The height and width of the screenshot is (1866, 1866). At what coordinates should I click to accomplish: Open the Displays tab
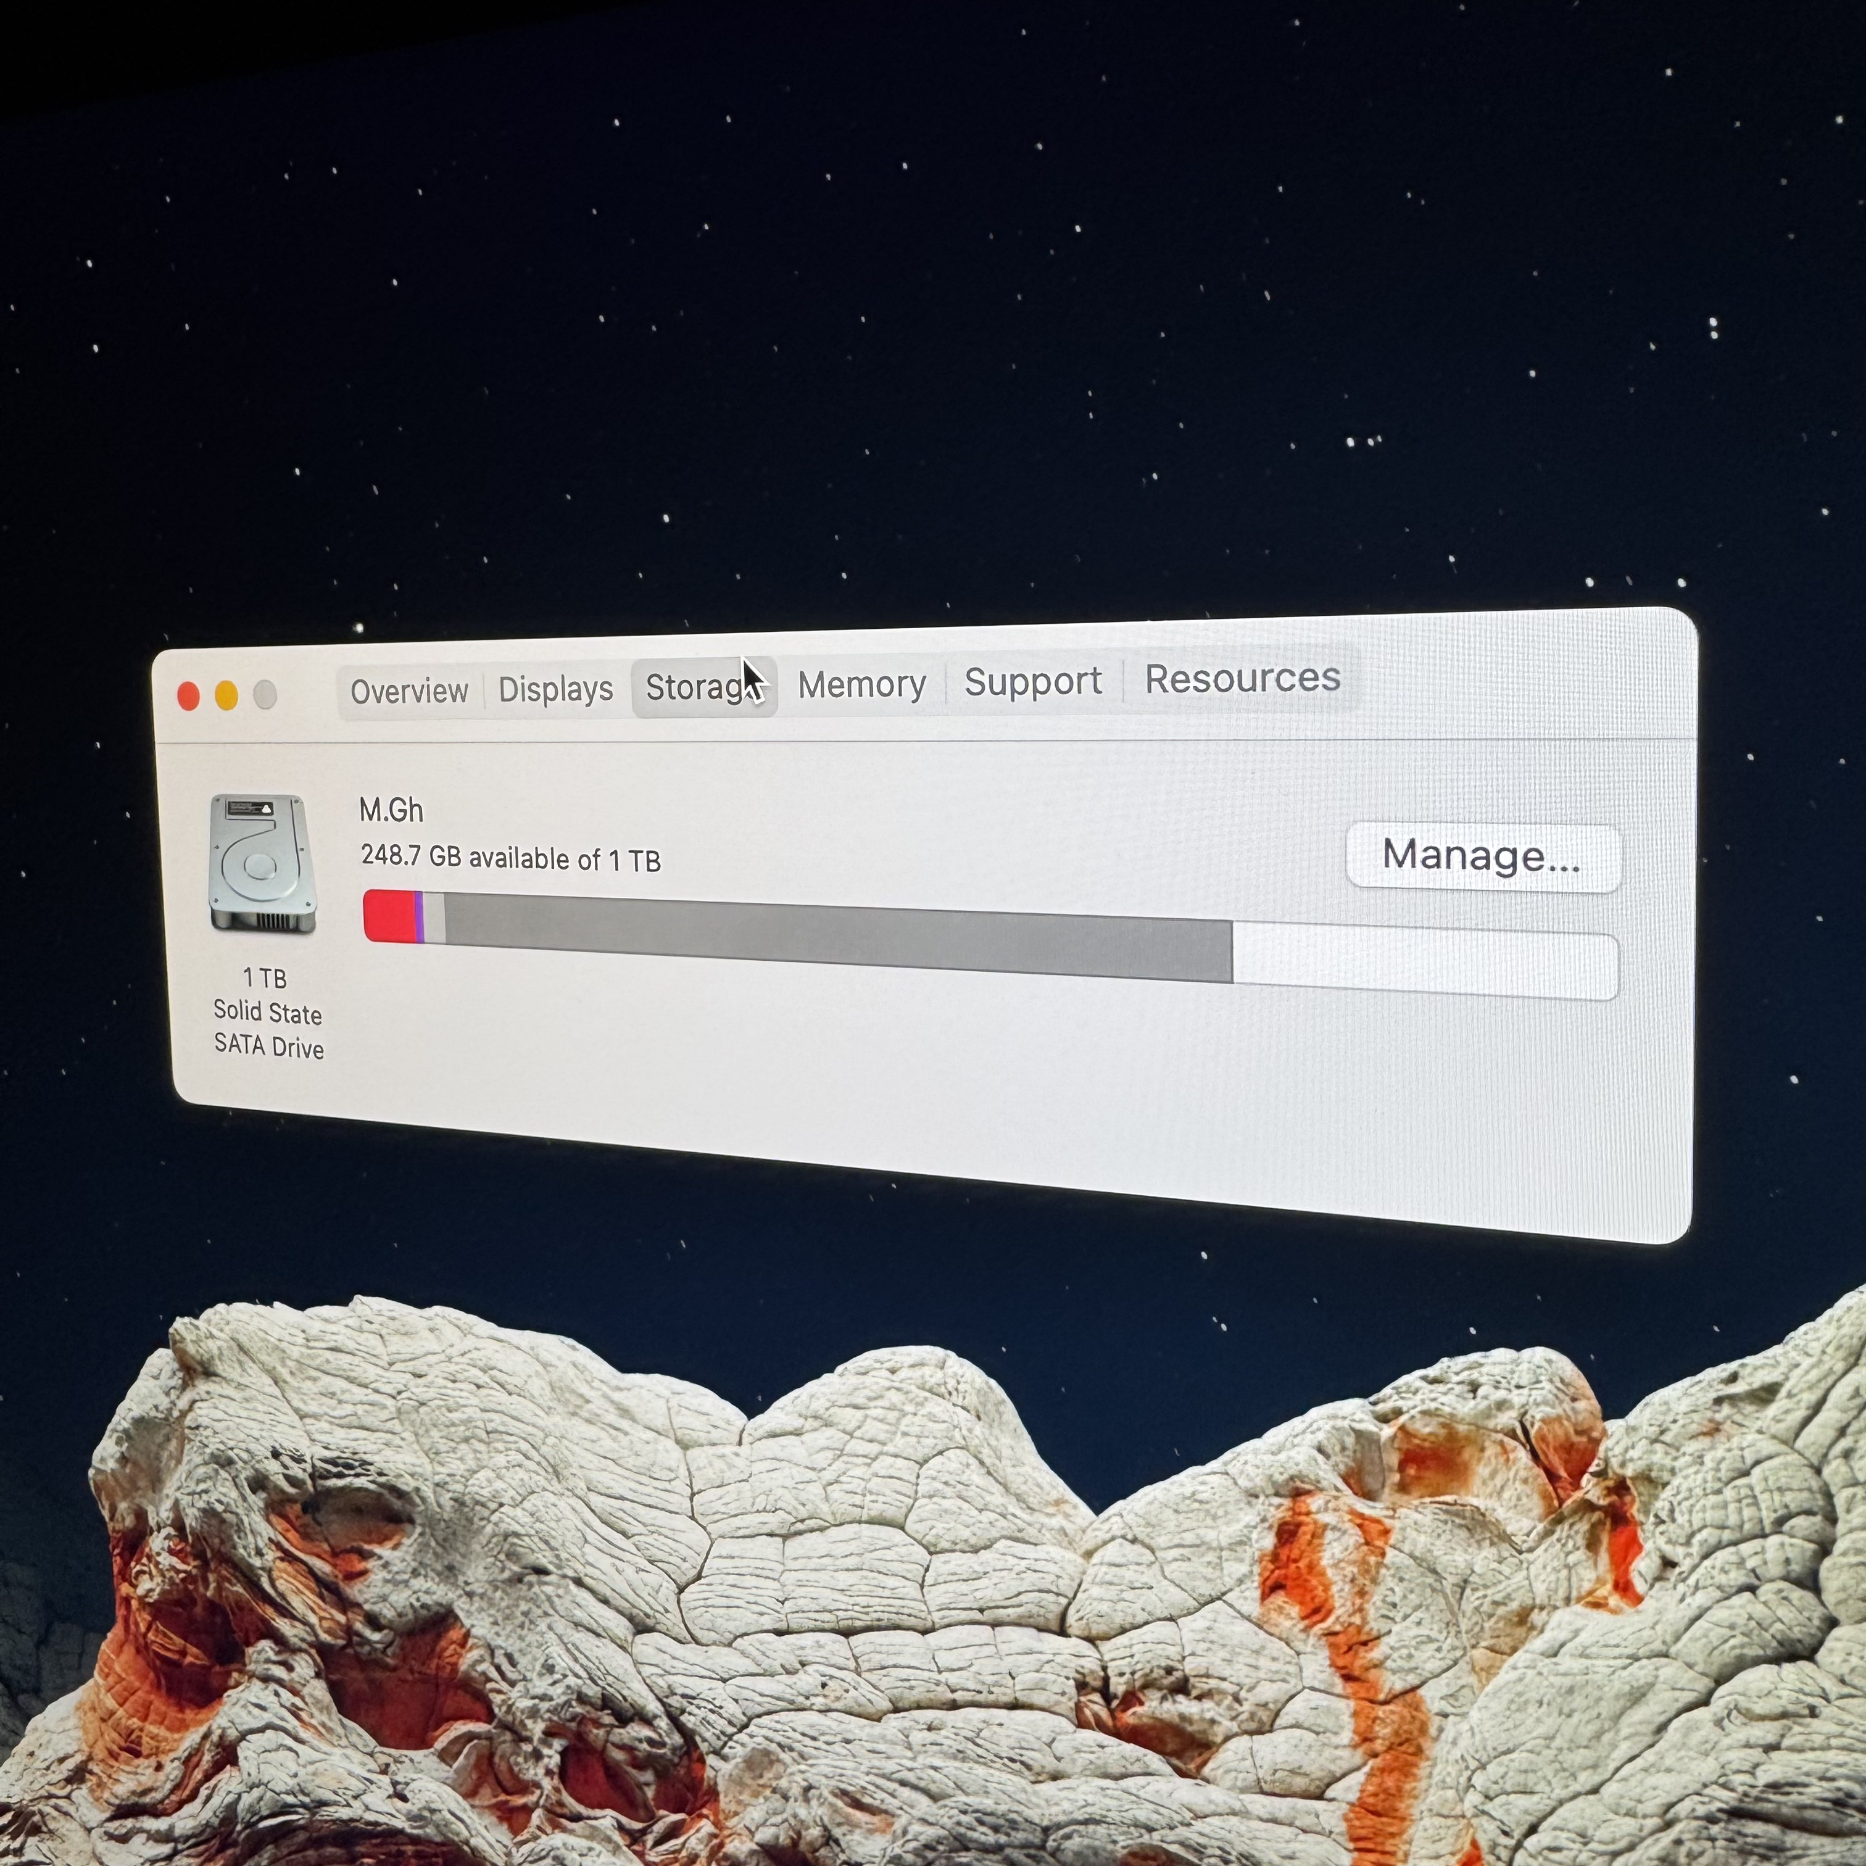tap(557, 690)
